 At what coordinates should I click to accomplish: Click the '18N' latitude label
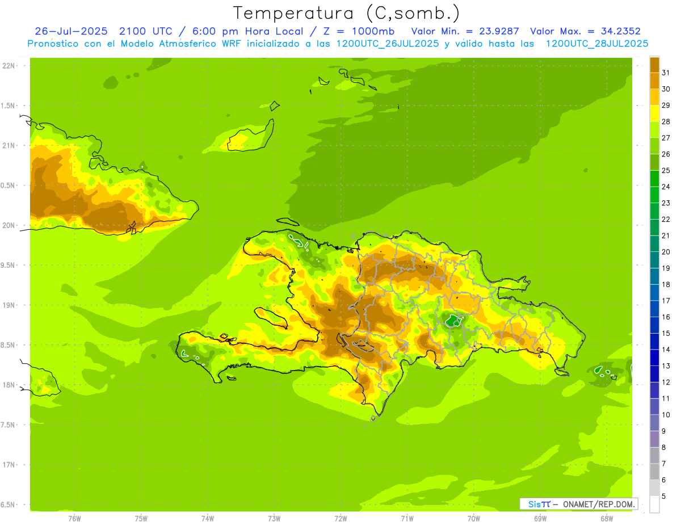(9, 385)
